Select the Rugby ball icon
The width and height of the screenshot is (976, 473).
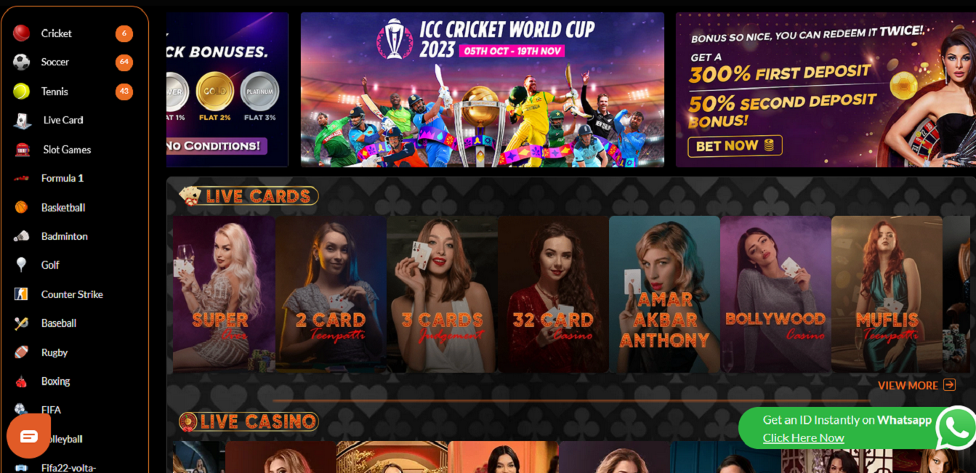(22, 352)
